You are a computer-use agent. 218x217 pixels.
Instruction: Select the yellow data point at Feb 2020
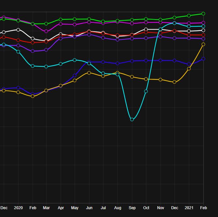tap(33, 96)
